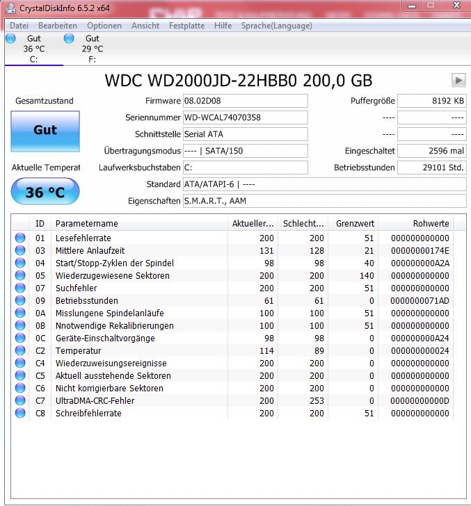Click the Aktueller... column header
Image resolution: width=471 pixels, height=506 pixels.
click(x=253, y=223)
